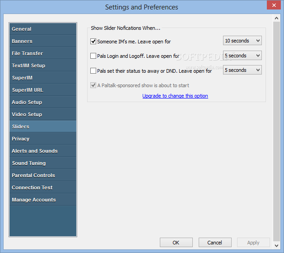Open Alerts and Sounds section

click(43, 151)
